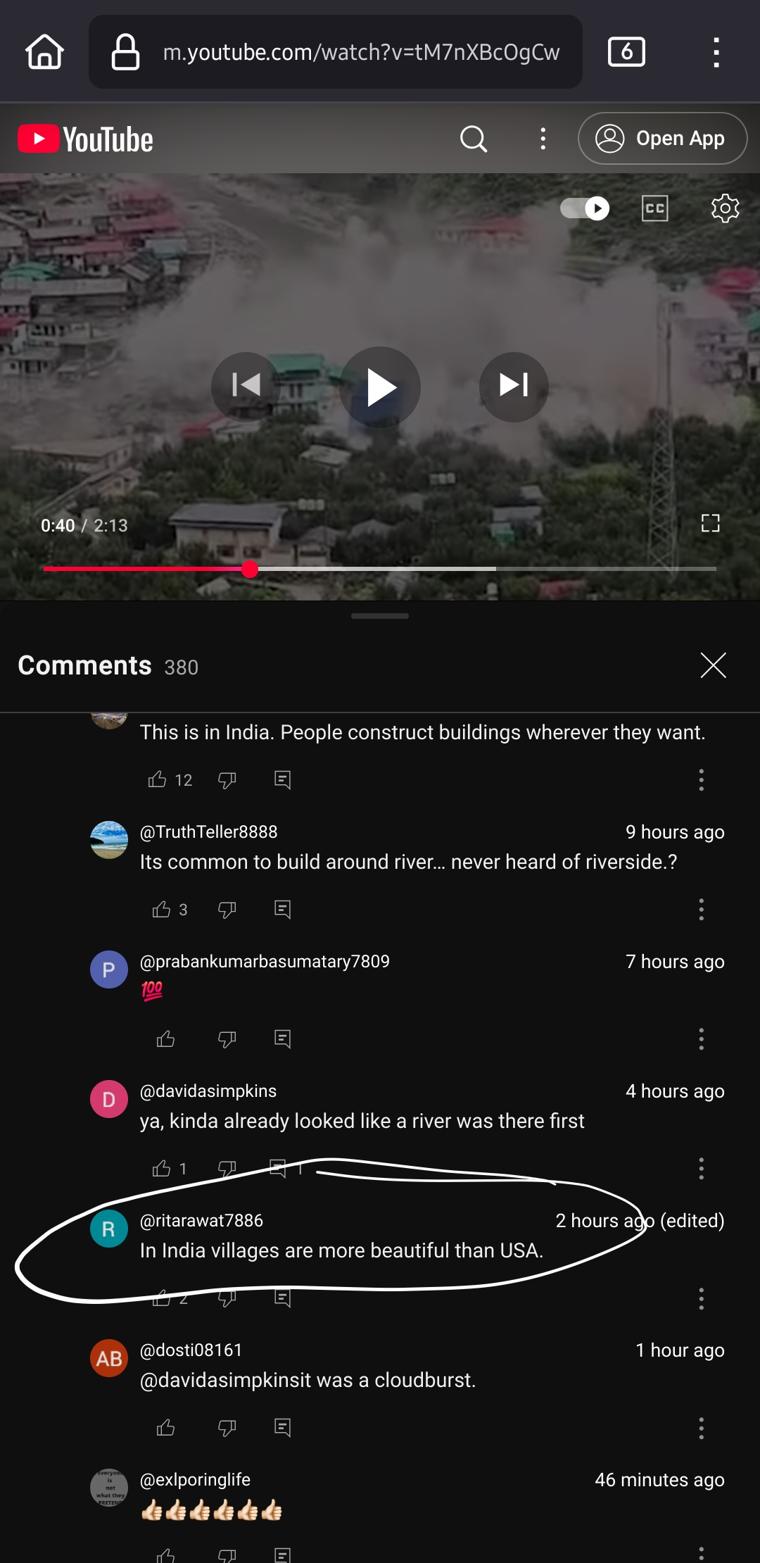The width and height of the screenshot is (760, 1563).
Task: Open browser three-dot overflow menu
Action: point(716,52)
